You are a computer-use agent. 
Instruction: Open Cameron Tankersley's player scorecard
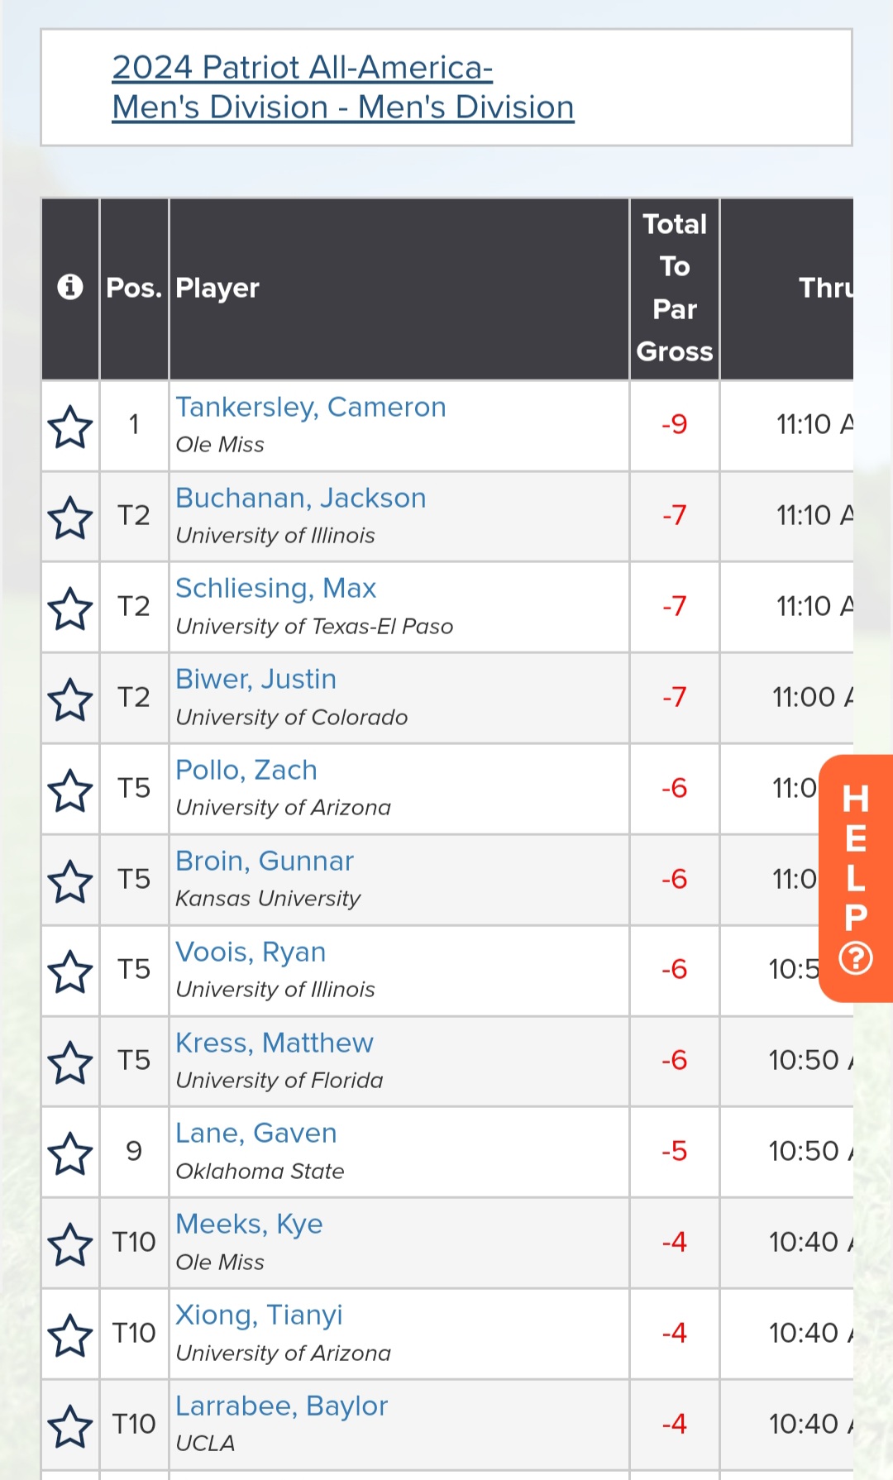pos(310,407)
